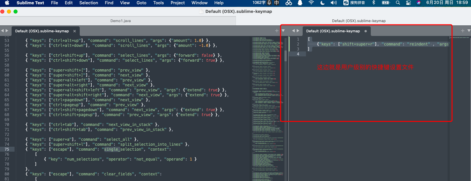
Task: Open the Apple menu
Action: point(7,3)
